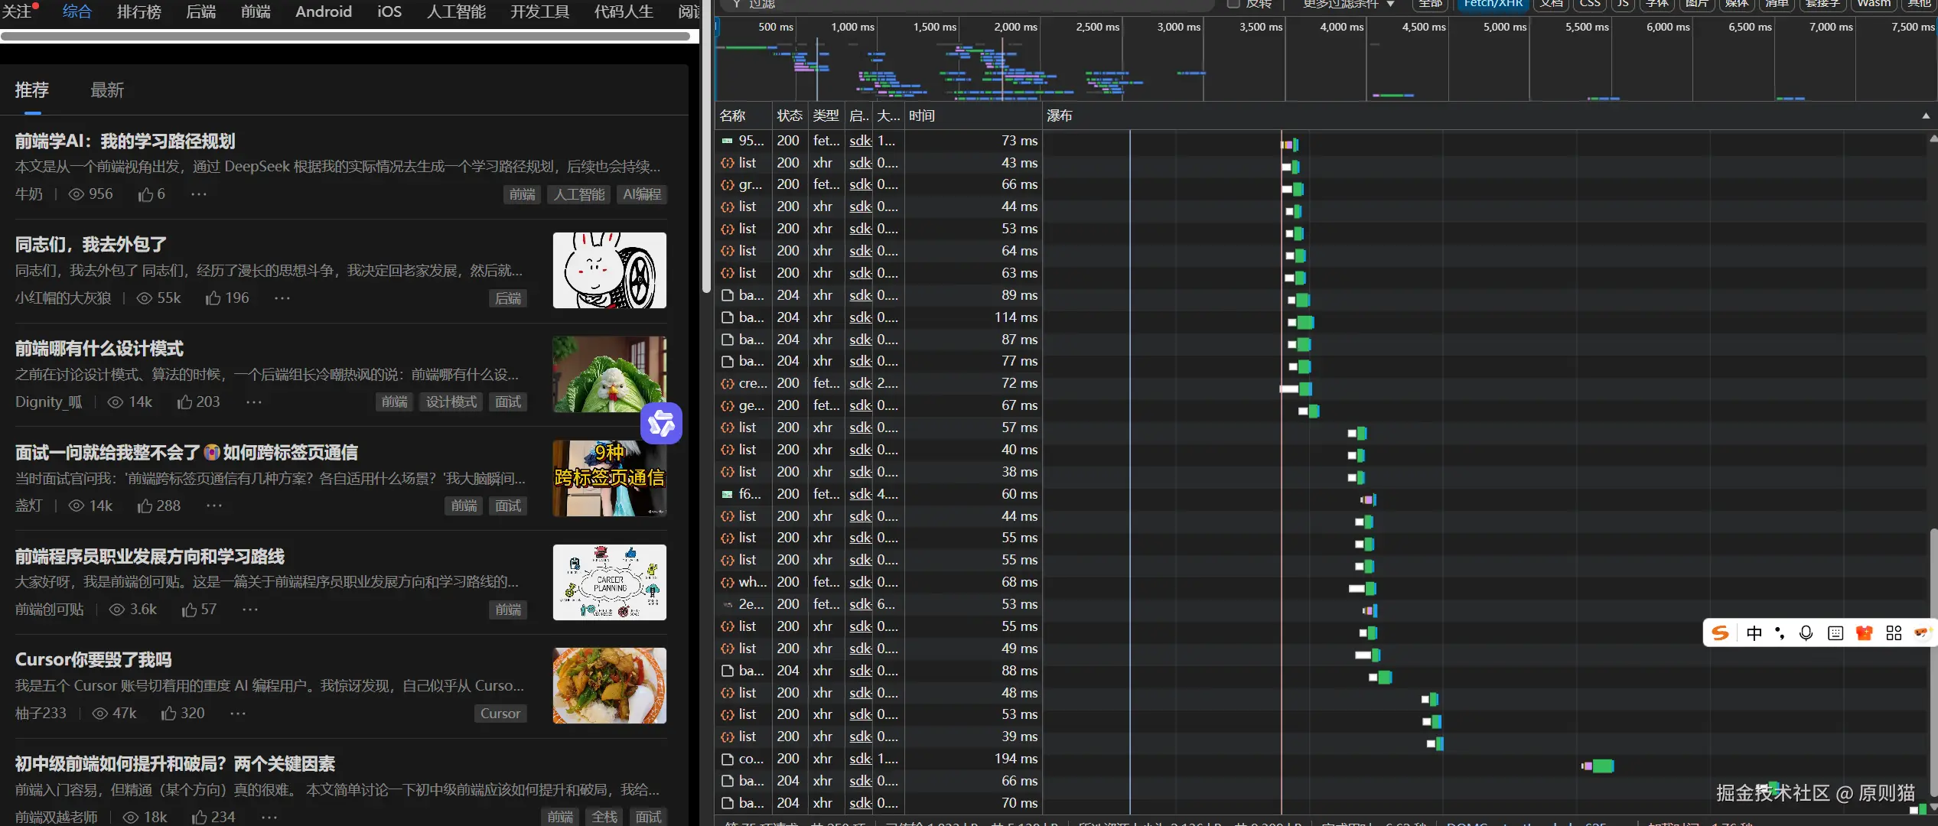Click the Sogou microphone voice input icon

click(1806, 633)
